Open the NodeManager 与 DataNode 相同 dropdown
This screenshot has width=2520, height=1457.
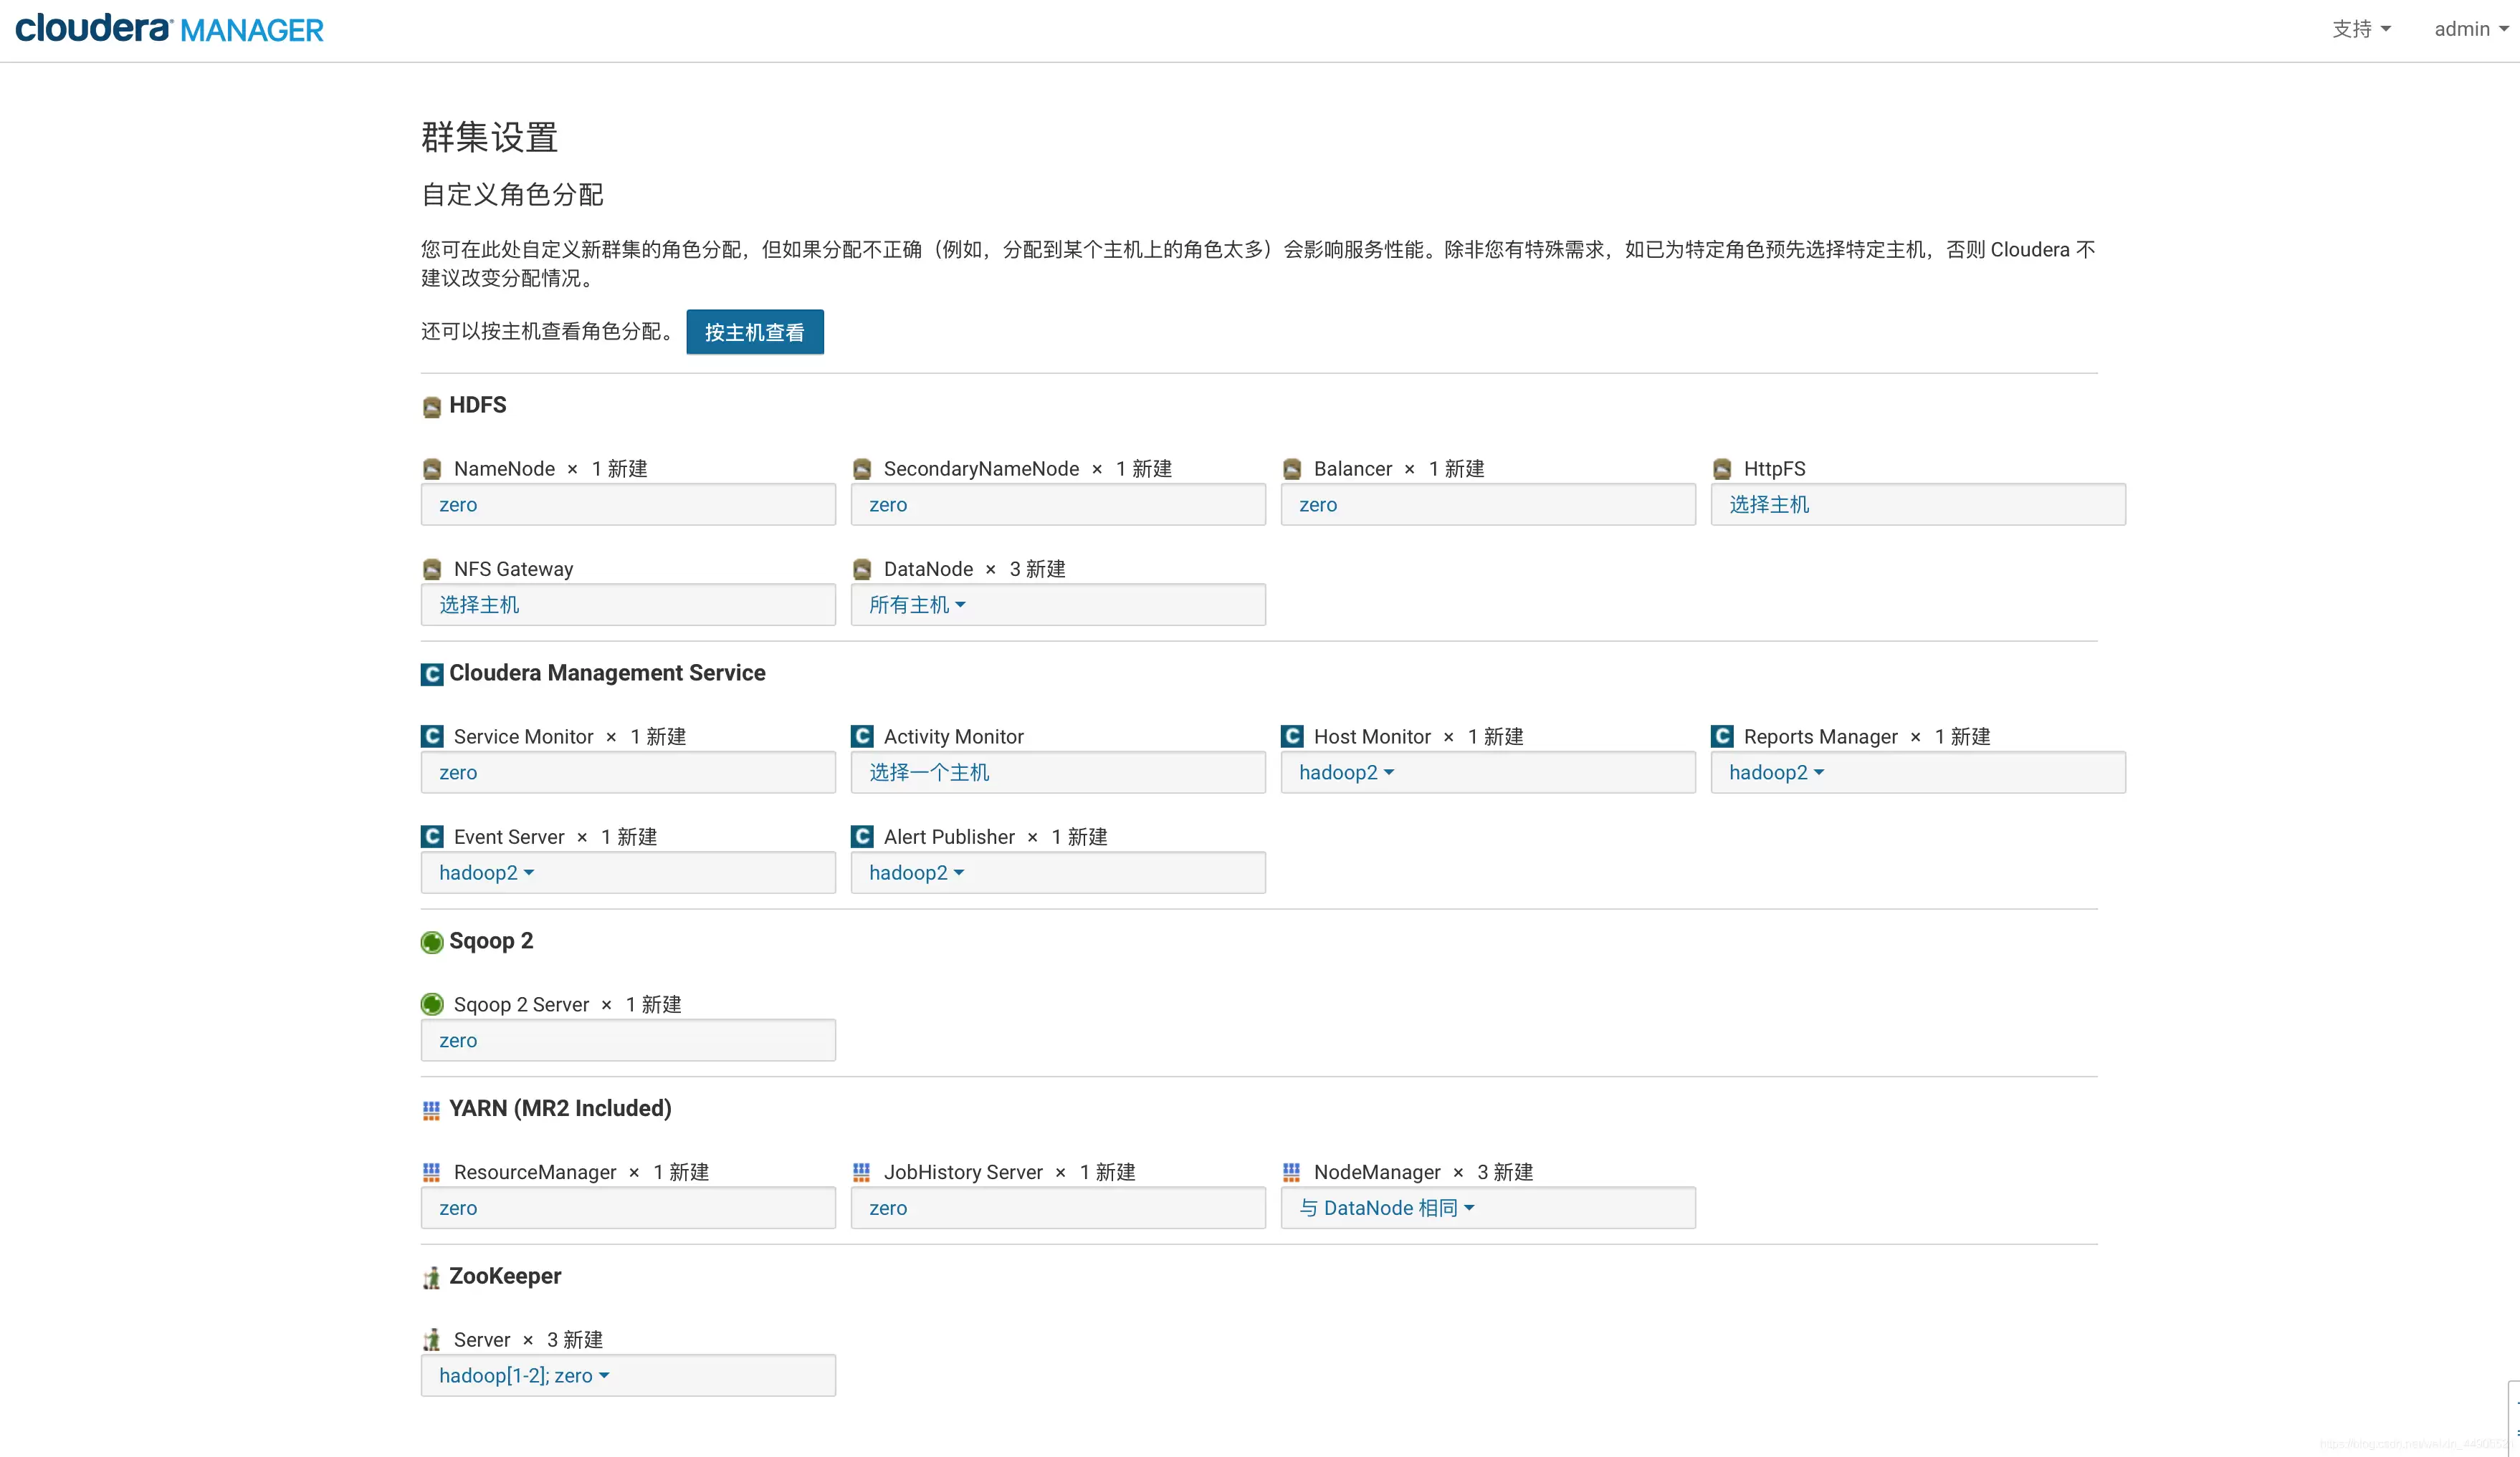1387,1209
